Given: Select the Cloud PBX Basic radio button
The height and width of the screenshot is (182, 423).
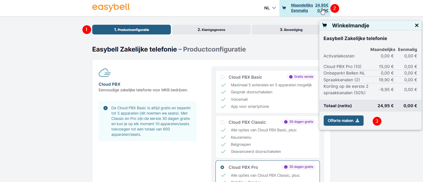Looking at the screenshot, I should pyautogui.click(x=222, y=77).
